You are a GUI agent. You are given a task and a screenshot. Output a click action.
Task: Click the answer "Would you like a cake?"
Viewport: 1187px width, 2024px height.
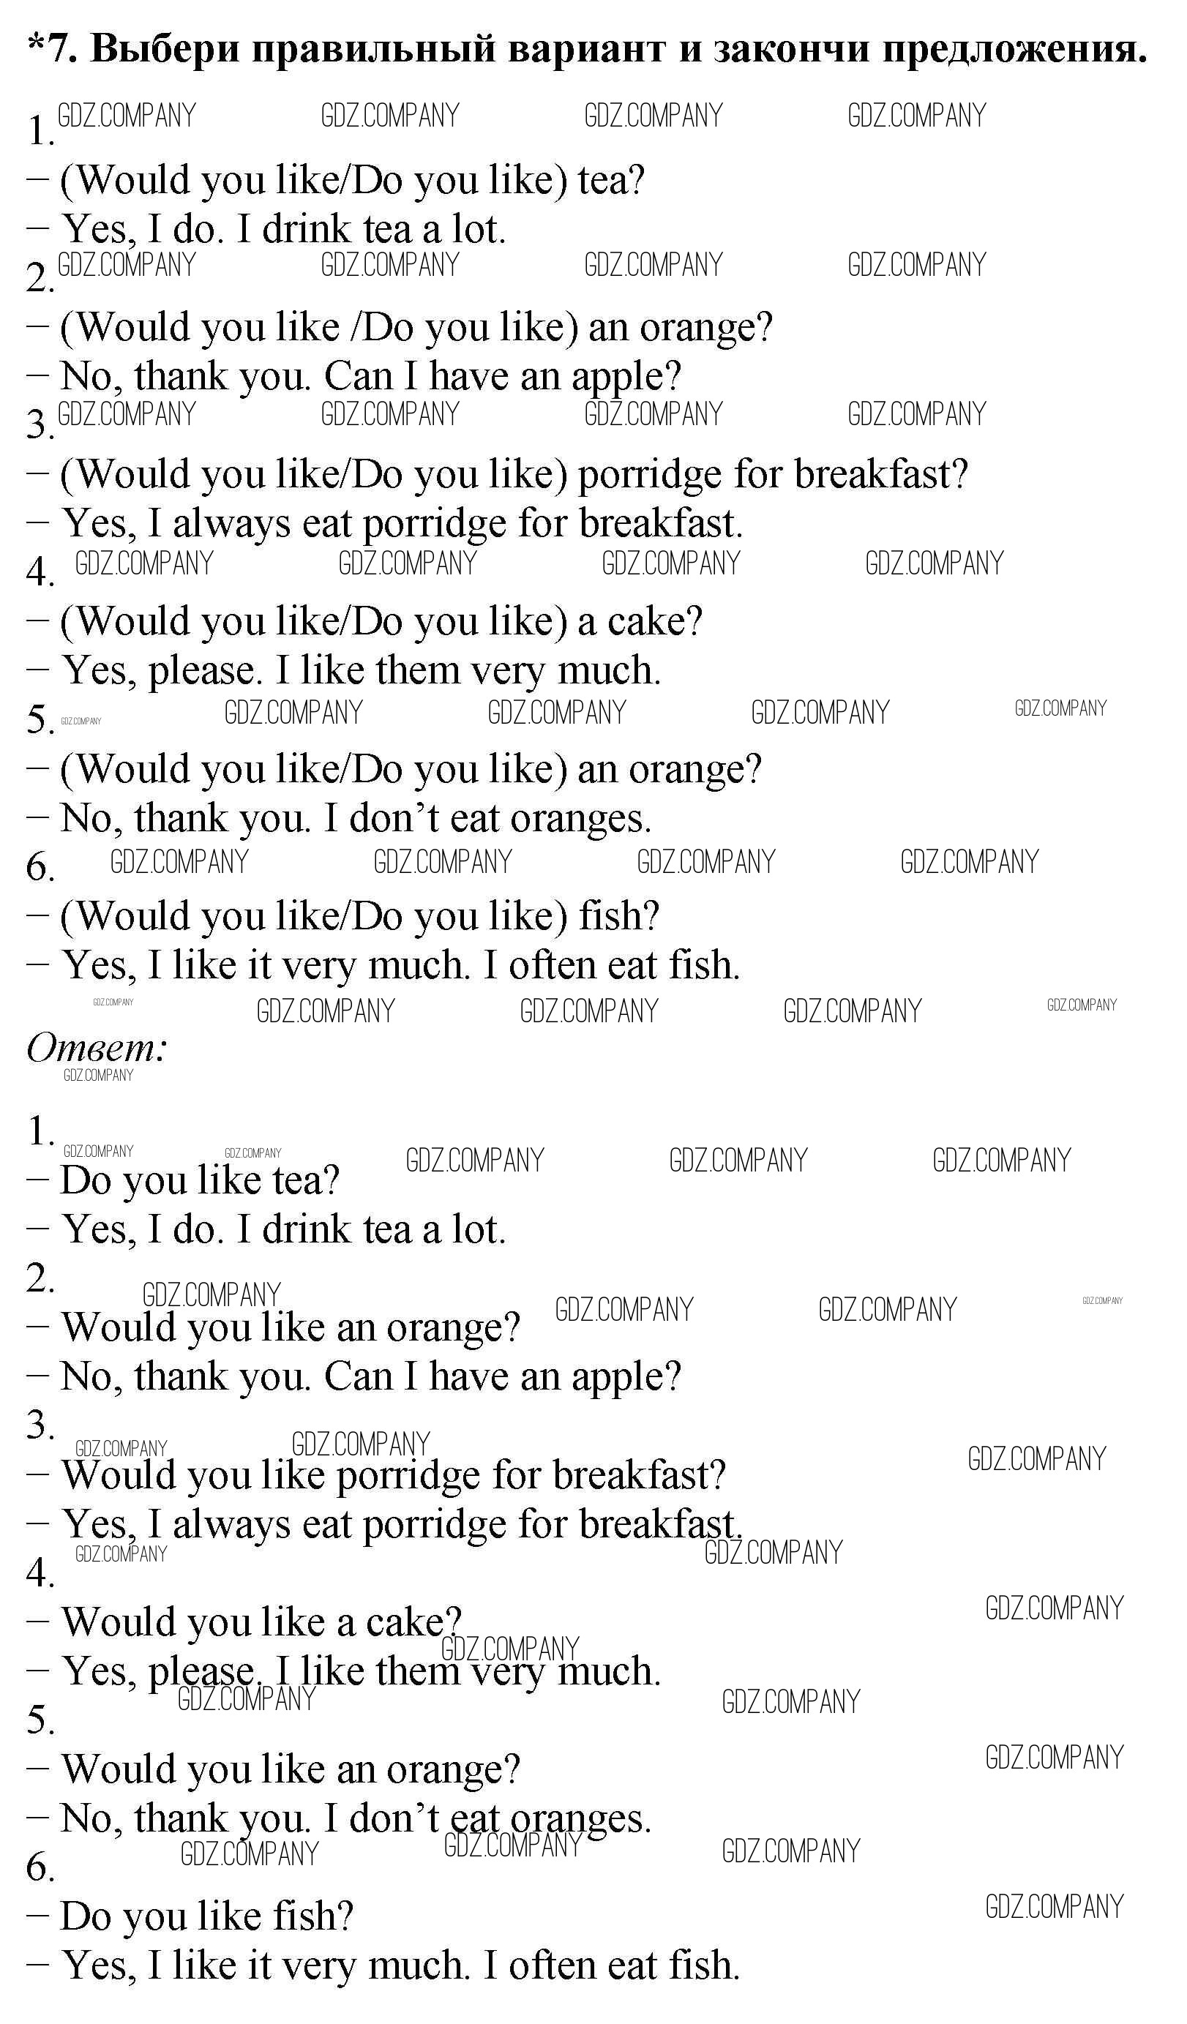coord(262,1622)
